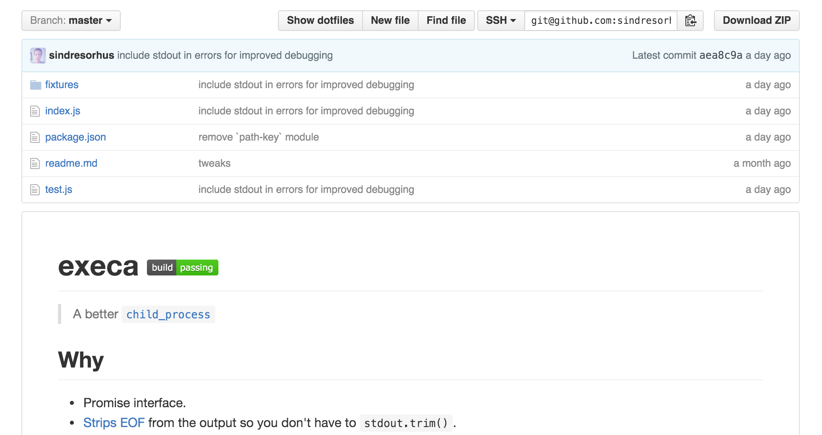
Task: Click the build passing badge
Action: [x=182, y=268]
